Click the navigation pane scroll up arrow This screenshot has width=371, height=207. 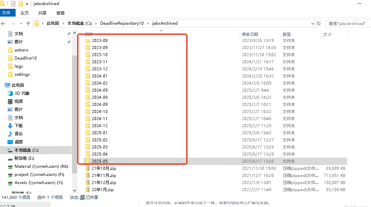[x=74, y=33]
